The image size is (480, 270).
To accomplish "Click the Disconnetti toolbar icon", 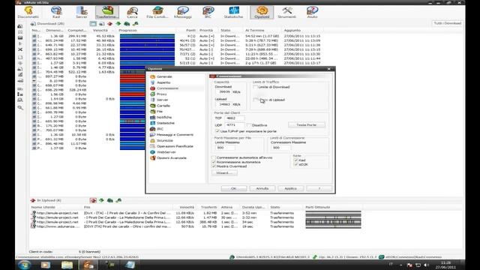I will (x=28, y=12).
